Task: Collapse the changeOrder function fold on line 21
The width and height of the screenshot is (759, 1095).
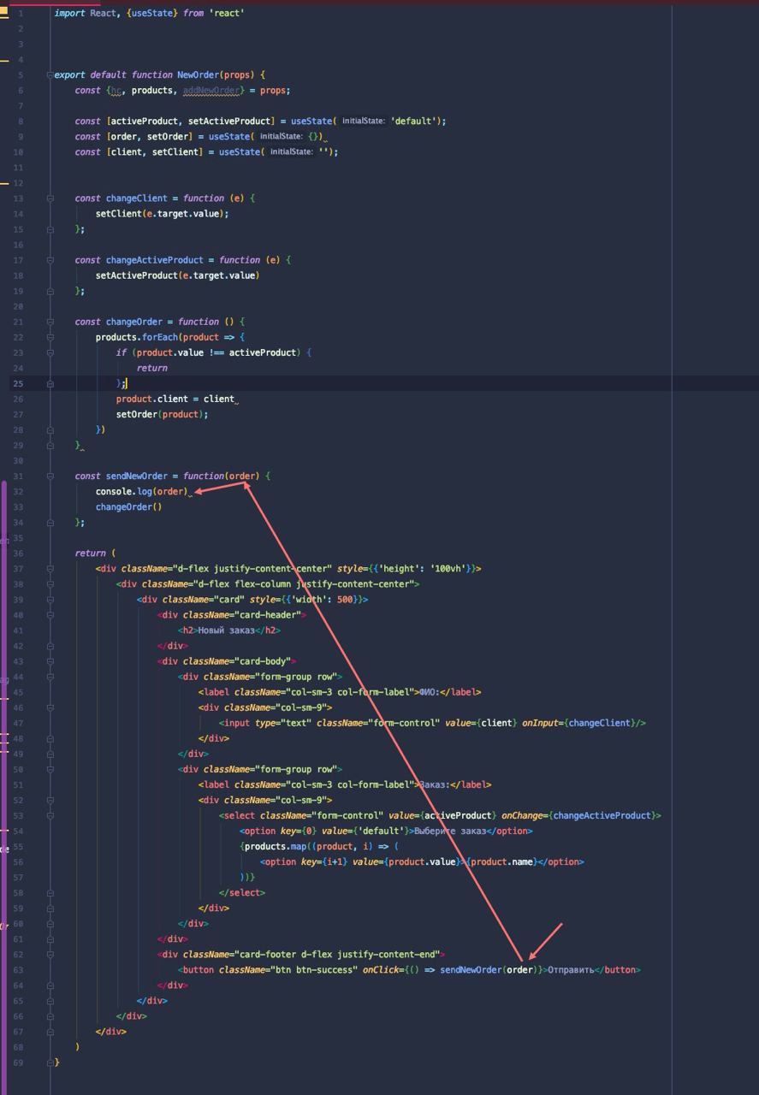Action: (50, 322)
